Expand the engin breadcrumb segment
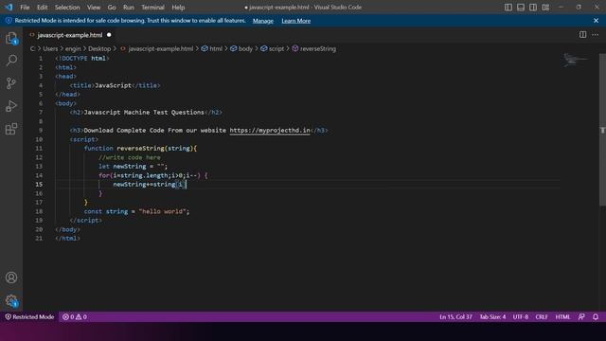Image resolution: width=606 pixels, height=341 pixels. 73,48
